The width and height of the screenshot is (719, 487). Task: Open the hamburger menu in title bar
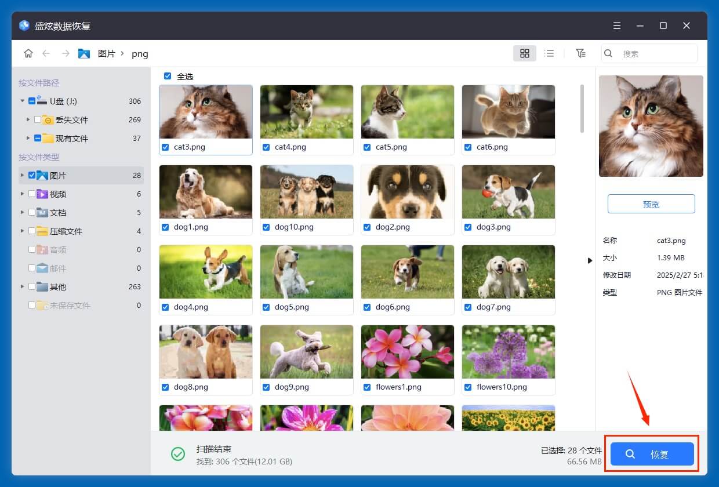tap(617, 26)
